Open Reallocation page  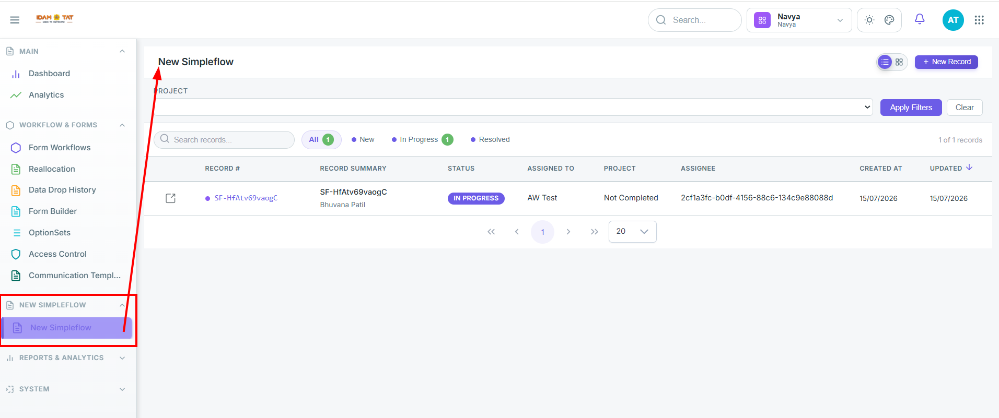click(52, 169)
